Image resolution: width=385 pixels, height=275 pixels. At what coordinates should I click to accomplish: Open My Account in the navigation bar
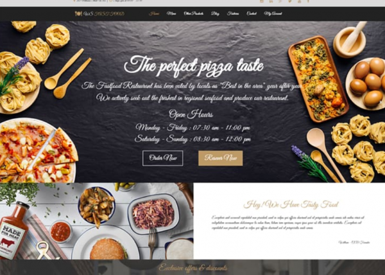(273, 13)
